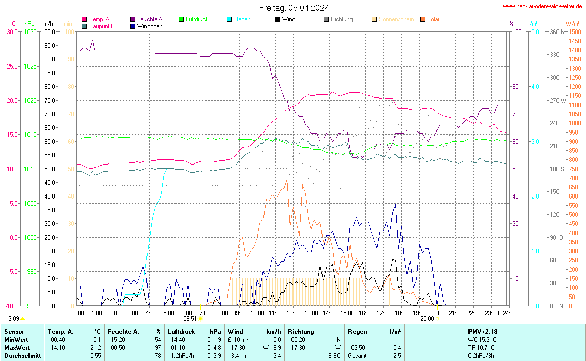Click the Regen l/m² table header

(374, 331)
